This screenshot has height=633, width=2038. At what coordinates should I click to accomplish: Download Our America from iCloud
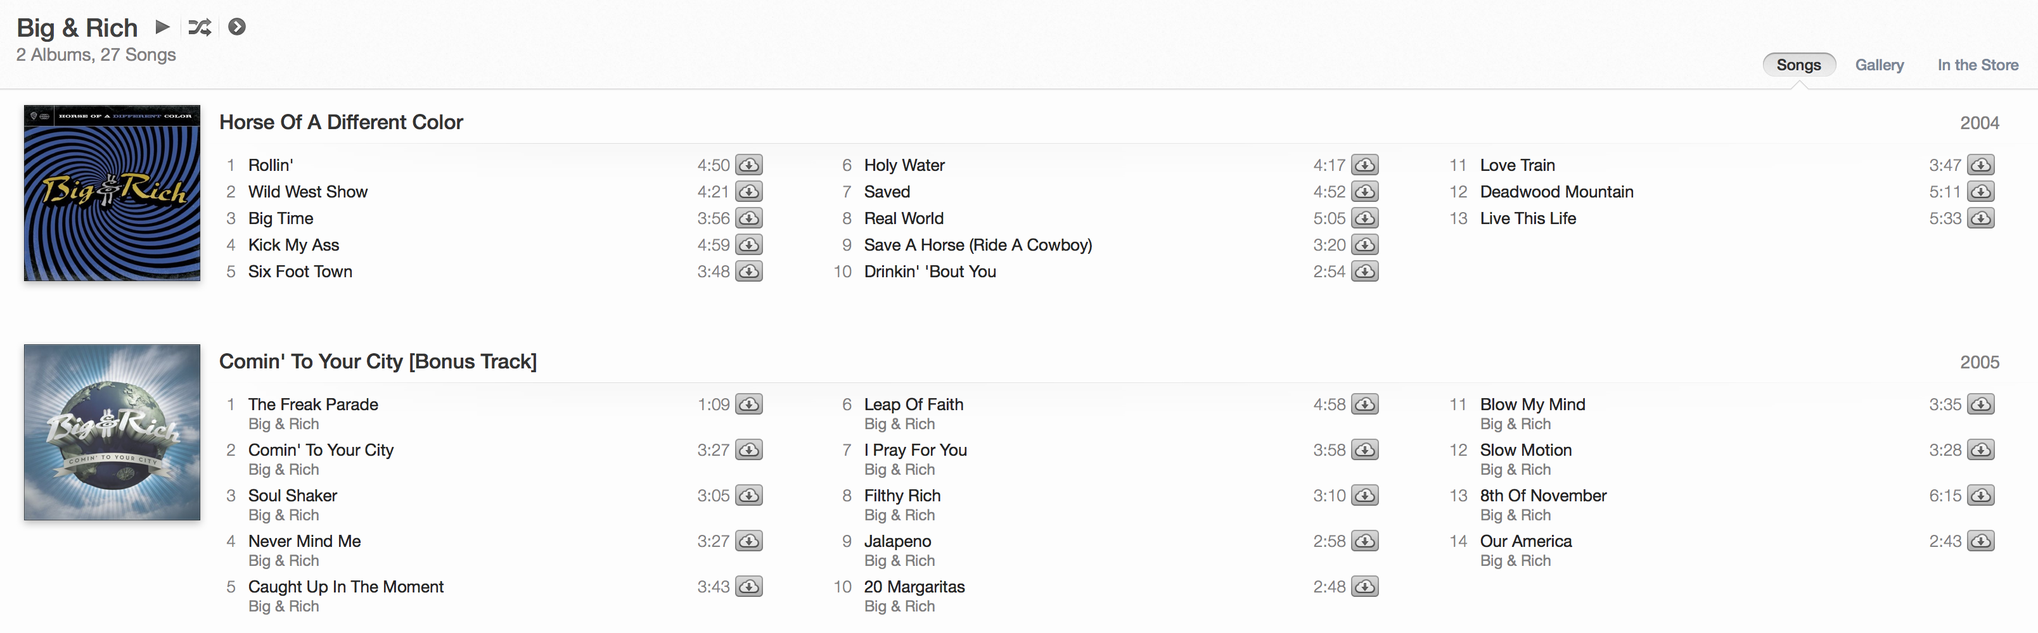coord(1981,541)
